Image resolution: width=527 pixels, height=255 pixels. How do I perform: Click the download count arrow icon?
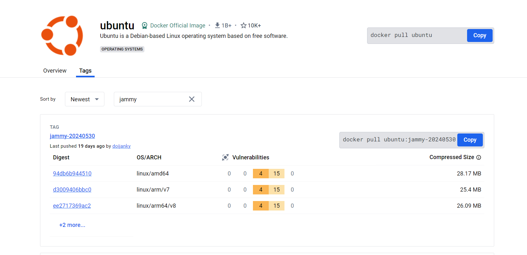click(217, 25)
